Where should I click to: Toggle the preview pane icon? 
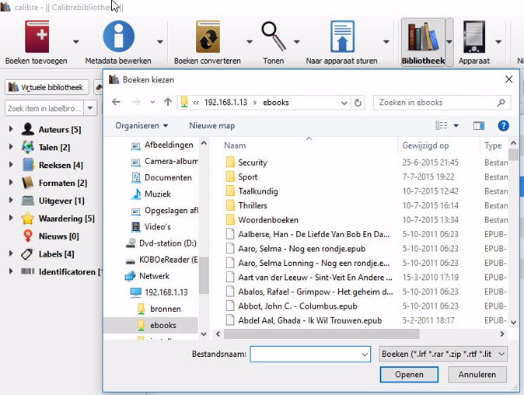(x=479, y=126)
